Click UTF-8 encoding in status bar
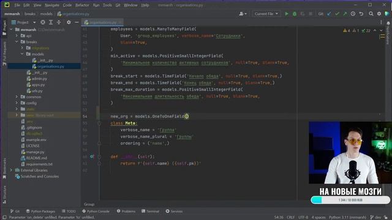The width and height of the screenshot is (392, 220). (303, 218)
